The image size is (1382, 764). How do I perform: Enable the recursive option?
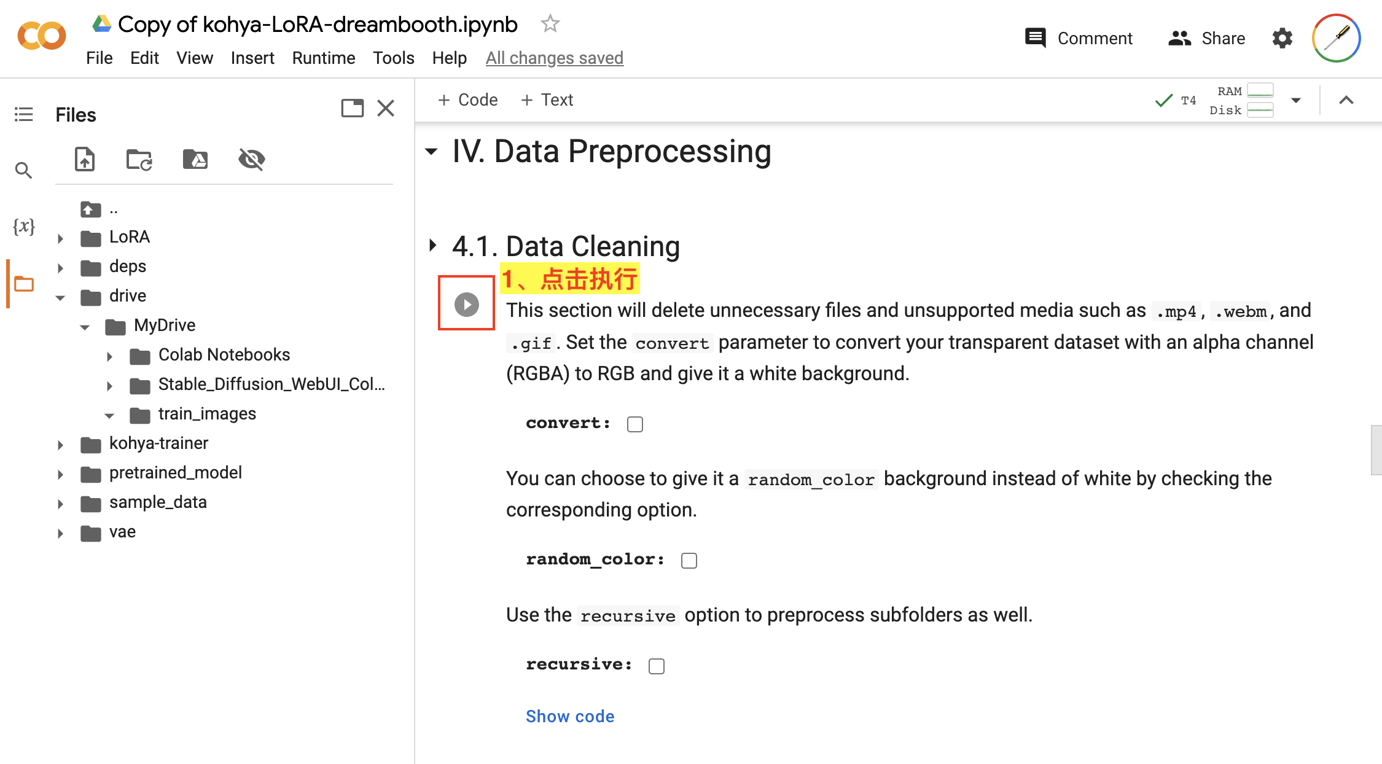click(x=656, y=666)
